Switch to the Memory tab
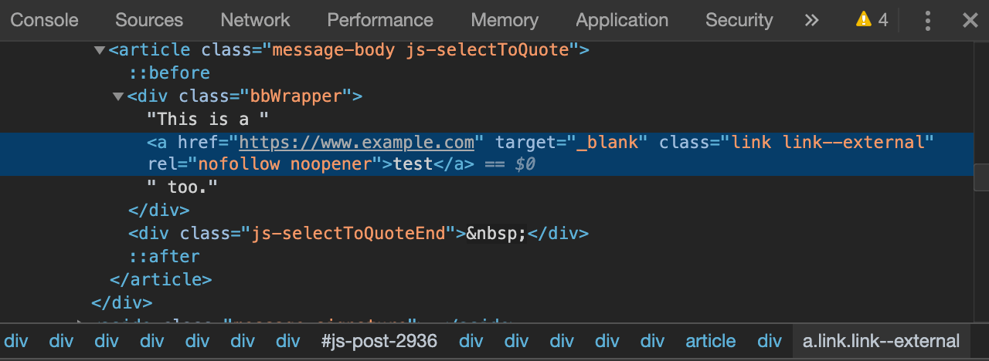Viewport: 989px width, 361px height. 505,20
